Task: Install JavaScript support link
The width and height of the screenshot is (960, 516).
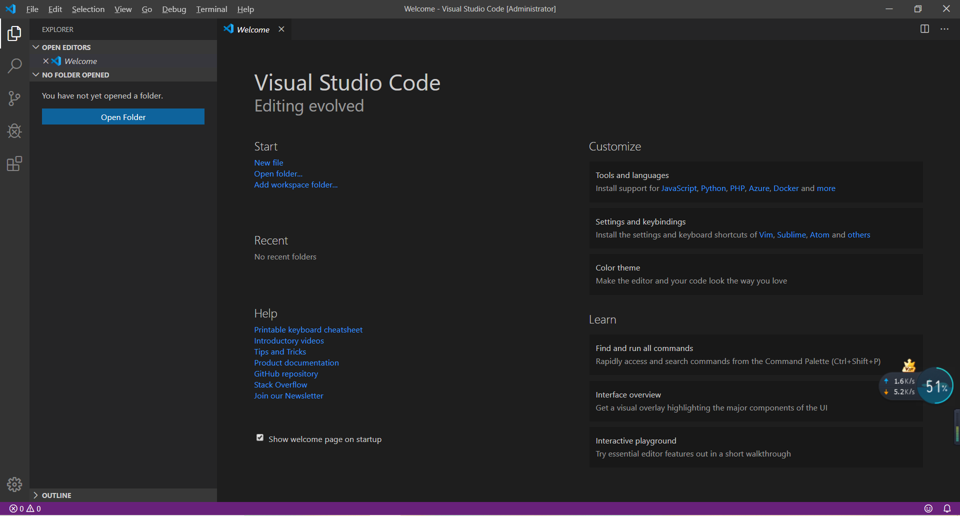Action: [x=678, y=188]
